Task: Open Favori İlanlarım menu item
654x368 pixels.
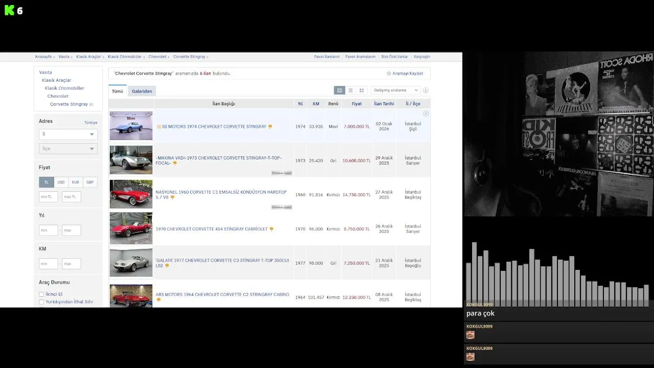Action: click(327, 57)
